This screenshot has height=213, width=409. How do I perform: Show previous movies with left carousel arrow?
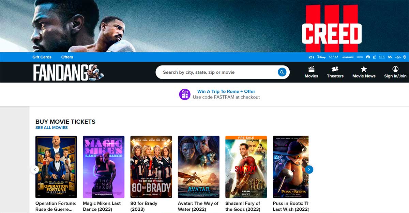point(35,169)
